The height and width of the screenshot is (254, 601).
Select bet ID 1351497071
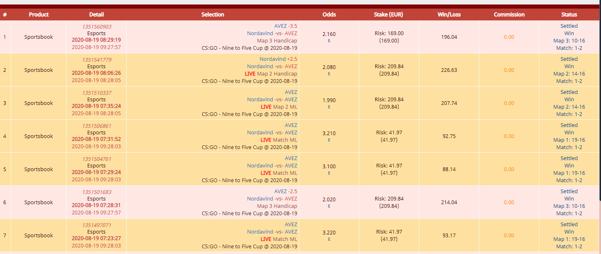97,225
